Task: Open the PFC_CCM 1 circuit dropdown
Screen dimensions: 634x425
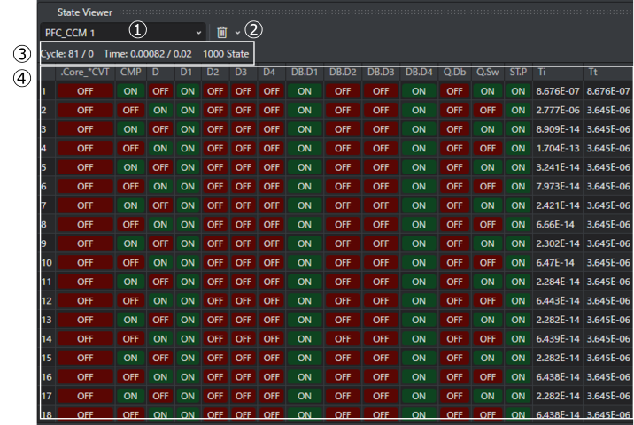Action: click(122, 32)
